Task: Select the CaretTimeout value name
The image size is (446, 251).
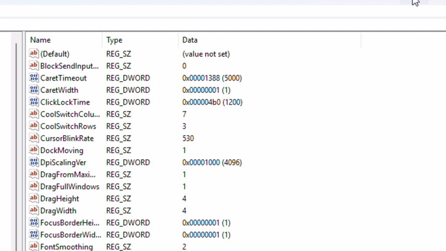Action: pos(63,78)
